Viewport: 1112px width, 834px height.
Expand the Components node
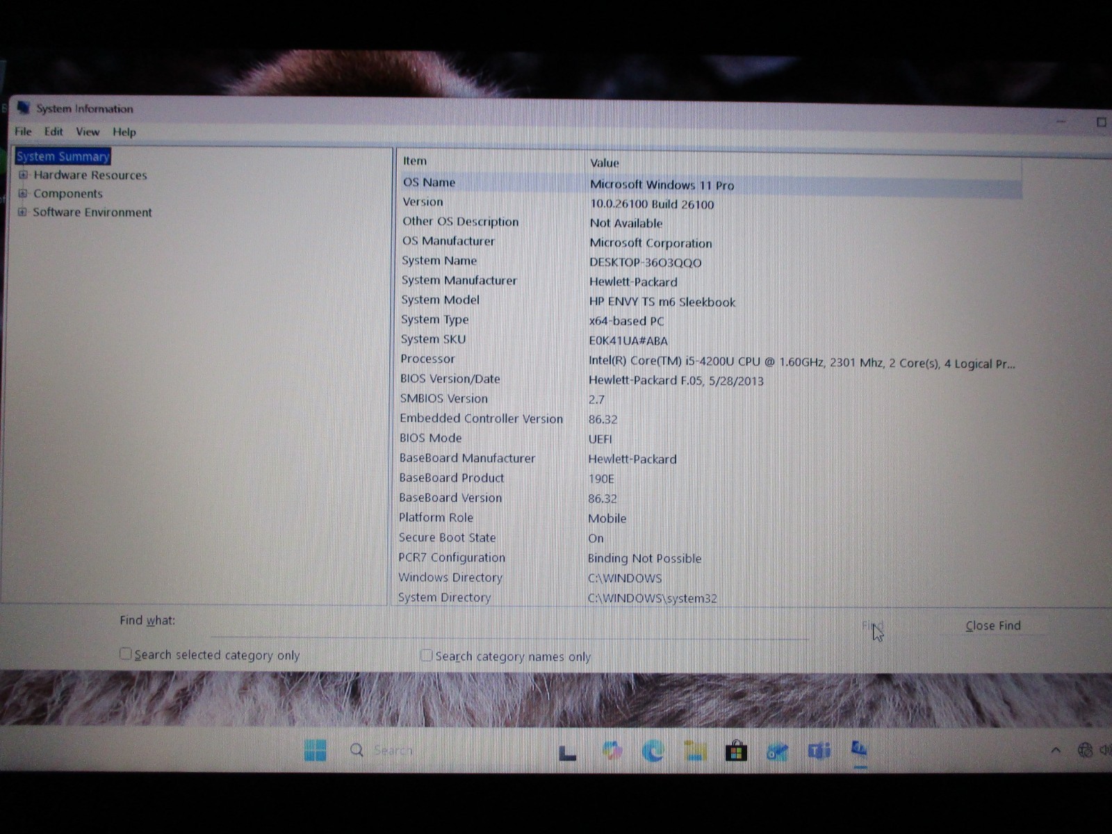coord(23,193)
